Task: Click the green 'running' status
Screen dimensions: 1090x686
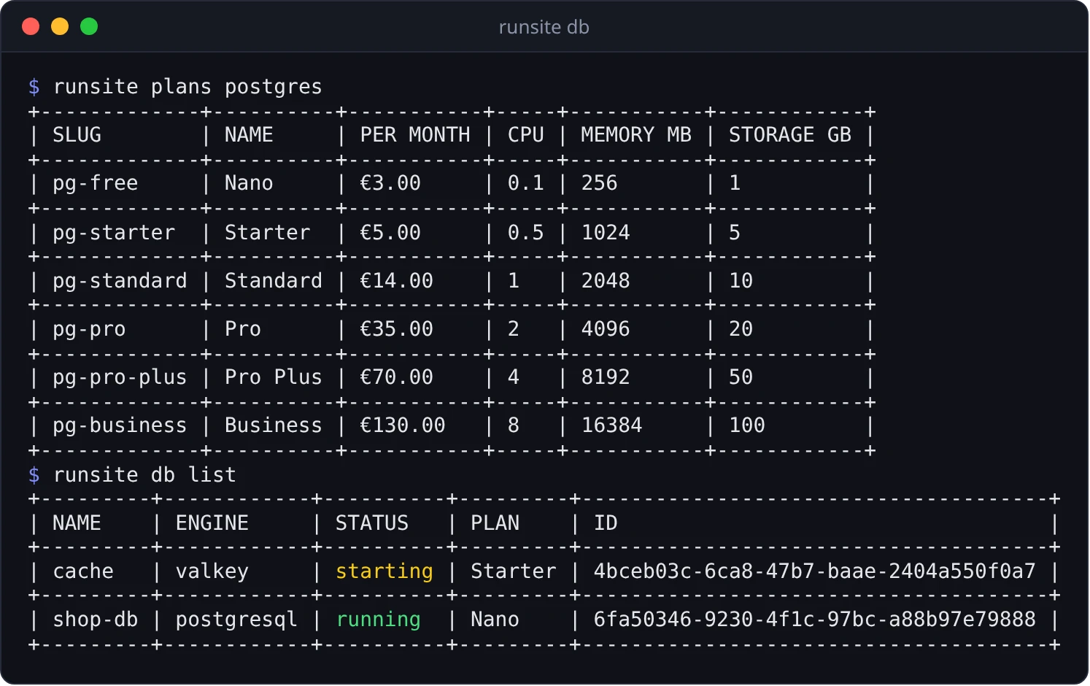Action: [378, 620]
